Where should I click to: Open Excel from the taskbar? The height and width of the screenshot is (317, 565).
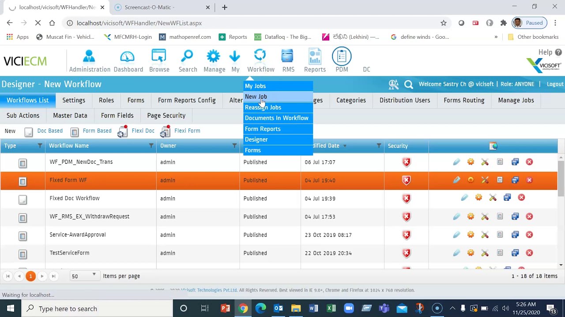point(331,309)
